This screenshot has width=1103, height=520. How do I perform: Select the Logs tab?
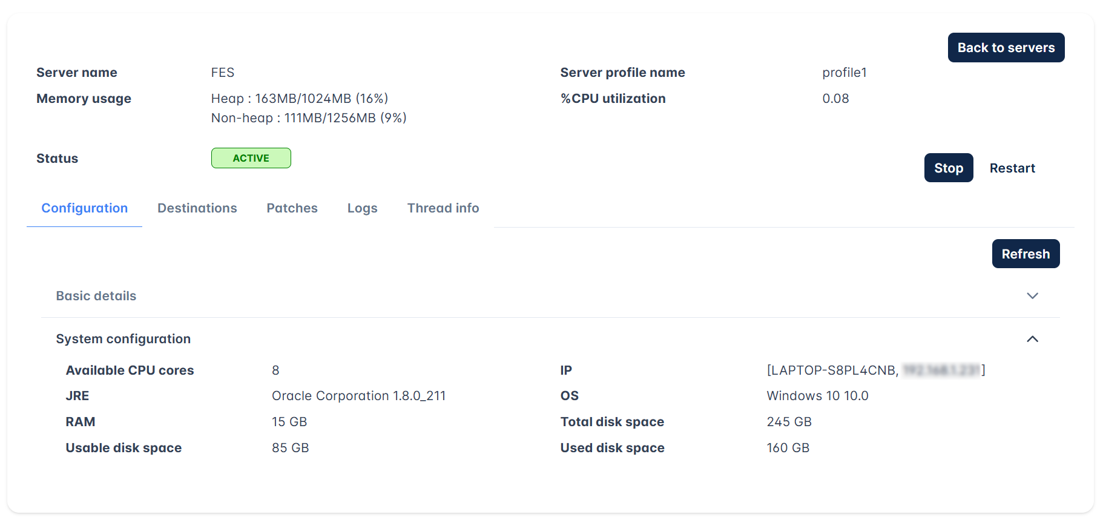click(363, 208)
